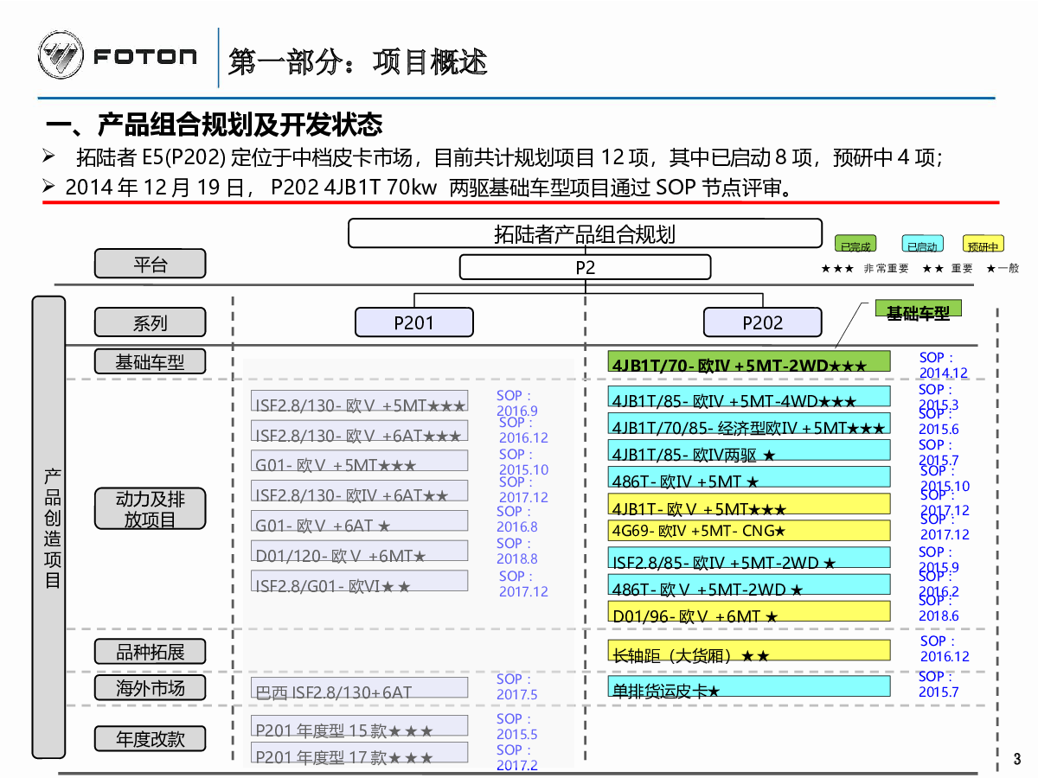Click the yellow 预研中 legend swatch

pos(984,245)
